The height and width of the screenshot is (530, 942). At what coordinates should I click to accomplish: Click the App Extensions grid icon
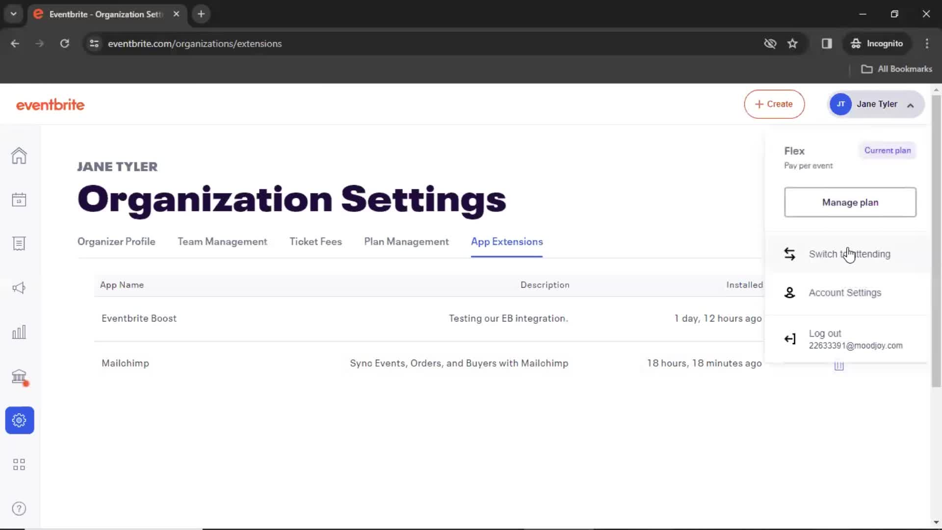(19, 464)
